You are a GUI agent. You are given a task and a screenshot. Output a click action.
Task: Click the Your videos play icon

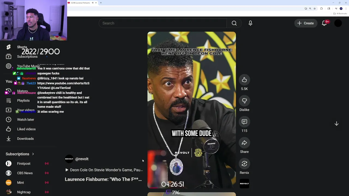[x=8, y=110]
